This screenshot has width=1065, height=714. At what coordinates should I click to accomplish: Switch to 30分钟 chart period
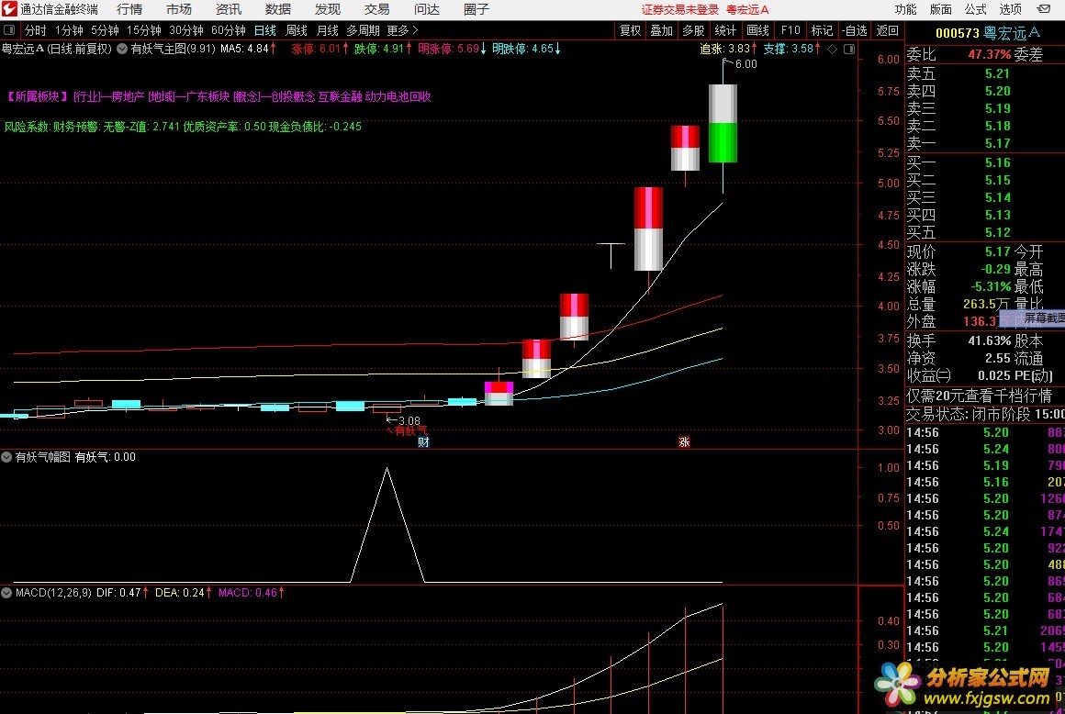(x=186, y=30)
